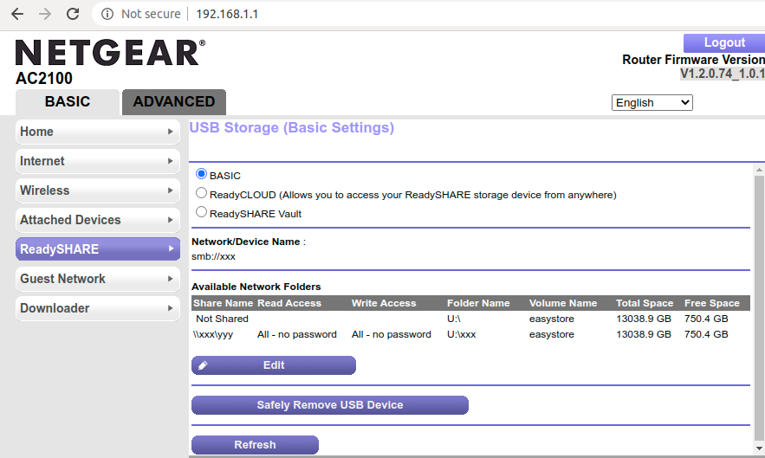The width and height of the screenshot is (765, 458).
Task: Open the Home menu item
Action: click(x=98, y=132)
